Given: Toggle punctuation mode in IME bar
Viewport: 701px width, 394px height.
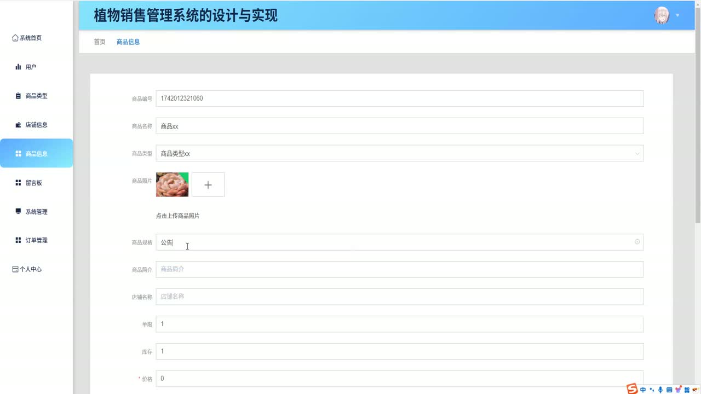Looking at the screenshot, I should coord(652,390).
